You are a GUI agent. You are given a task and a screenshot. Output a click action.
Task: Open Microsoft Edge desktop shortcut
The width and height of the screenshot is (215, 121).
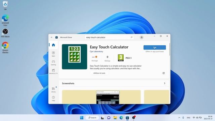point(5,20)
